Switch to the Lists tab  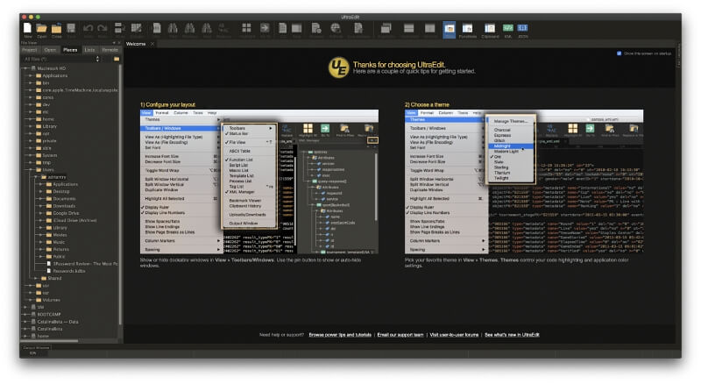(x=90, y=50)
